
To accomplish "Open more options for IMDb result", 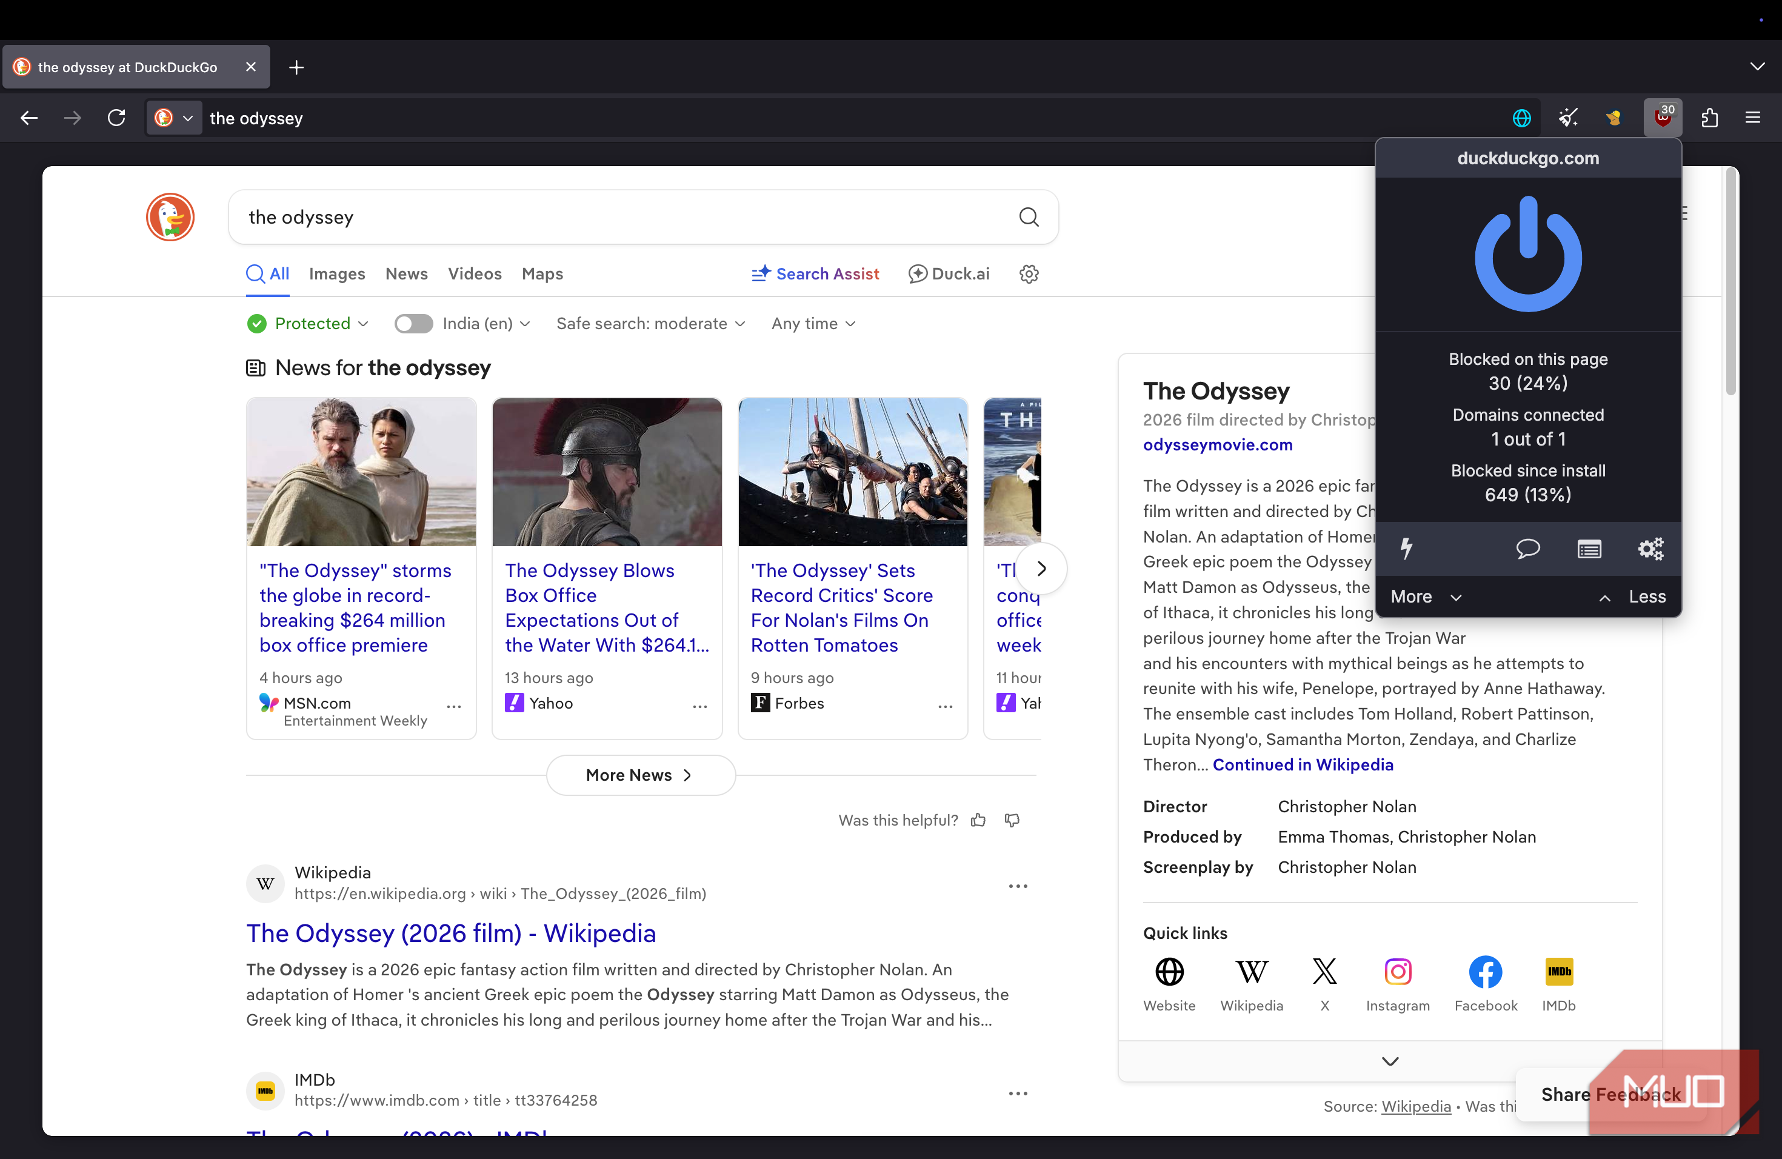I will click(x=1018, y=1094).
